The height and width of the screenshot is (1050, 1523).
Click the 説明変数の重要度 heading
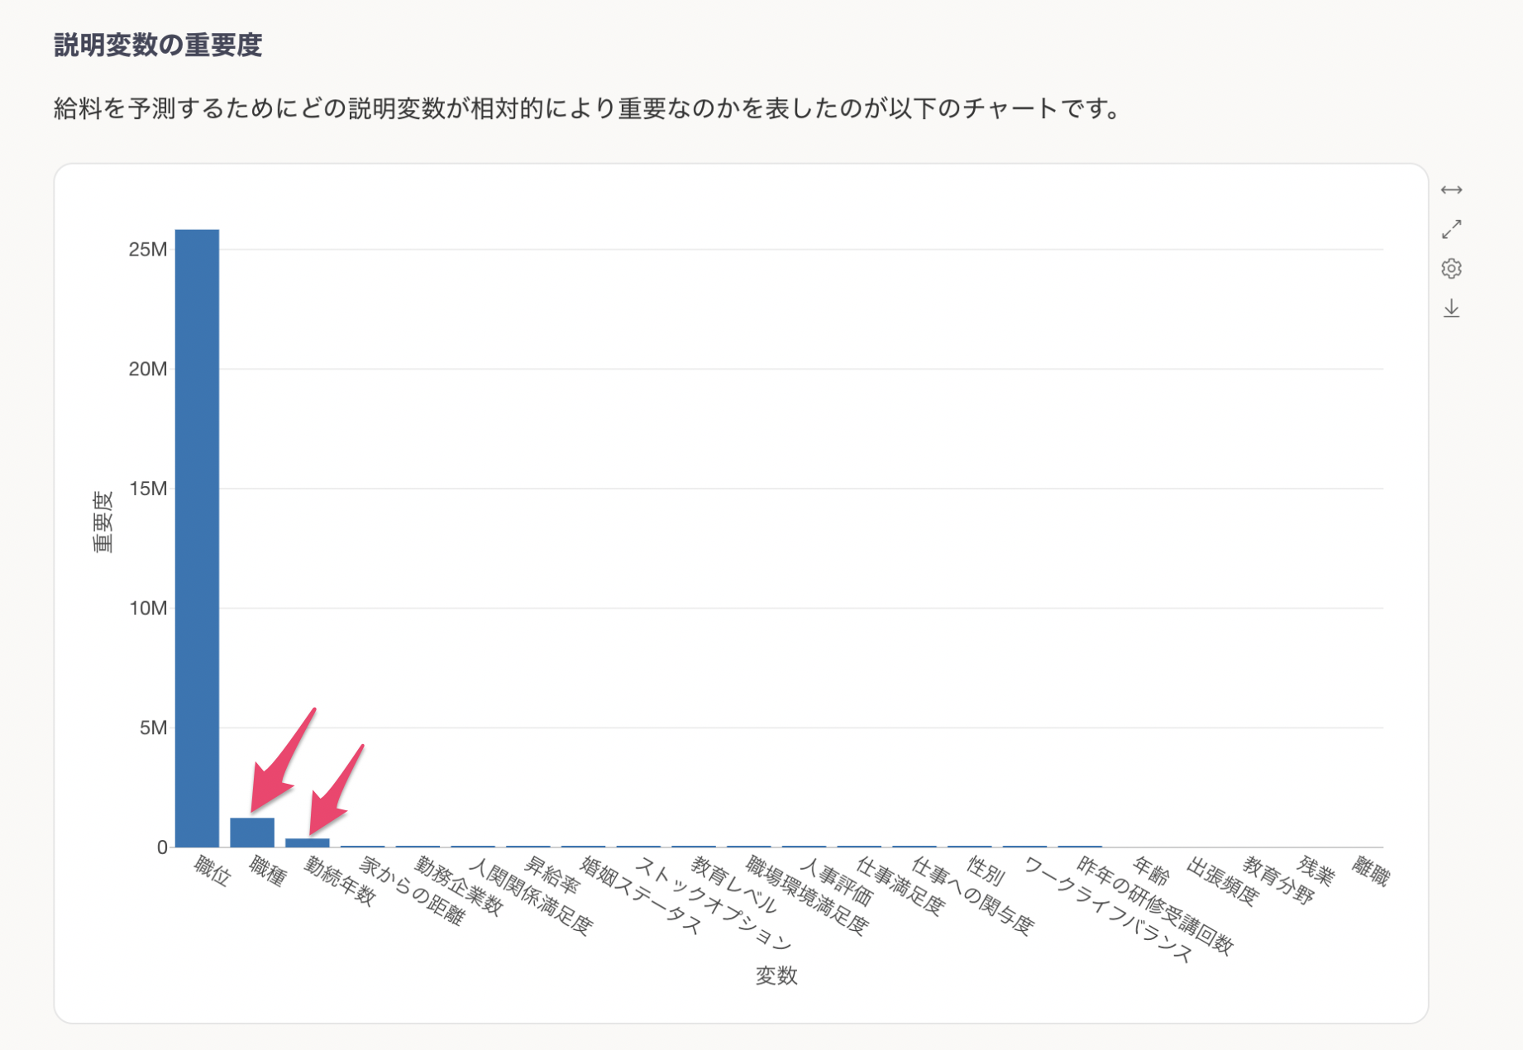[x=158, y=45]
